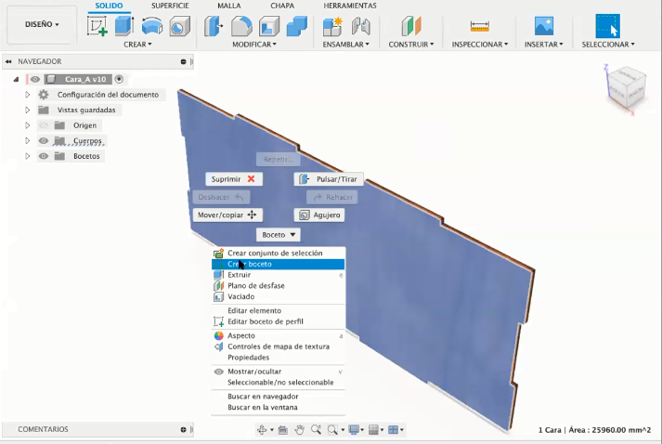Select the Joint tool icon
The height and width of the screenshot is (444, 662).
pyautogui.click(x=360, y=26)
